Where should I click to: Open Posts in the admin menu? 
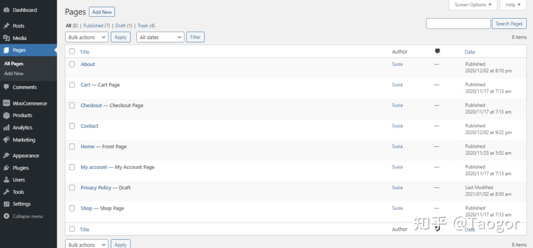18,26
